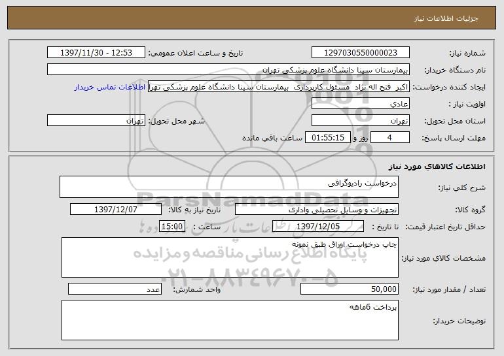This screenshot has height=356, width=504.
Task: Click the unit field showing عدد
Action: click(115, 289)
